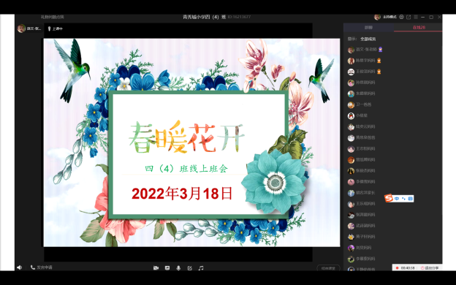Toggle the microphone icon in bottom toolbar
This screenshot has width=456, height=285.
(178, 268)
